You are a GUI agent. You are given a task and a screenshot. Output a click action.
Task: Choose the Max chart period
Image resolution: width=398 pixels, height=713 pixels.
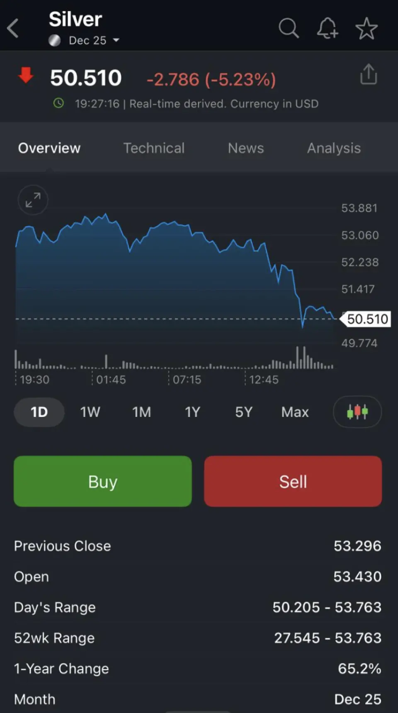coord(295,412)
